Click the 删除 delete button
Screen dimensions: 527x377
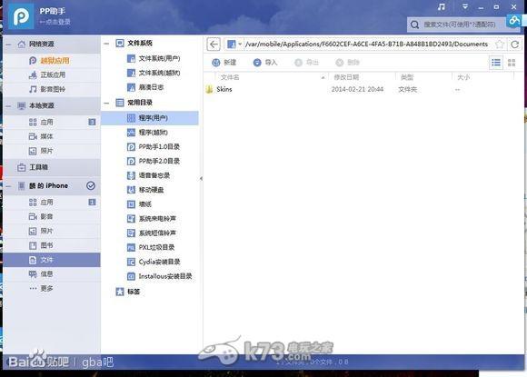click(347, 63)
